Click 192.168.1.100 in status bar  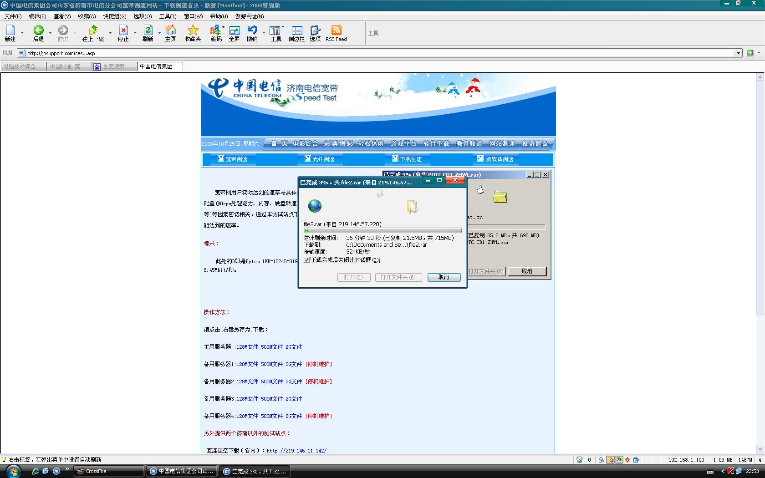click(x=686, y=460)
